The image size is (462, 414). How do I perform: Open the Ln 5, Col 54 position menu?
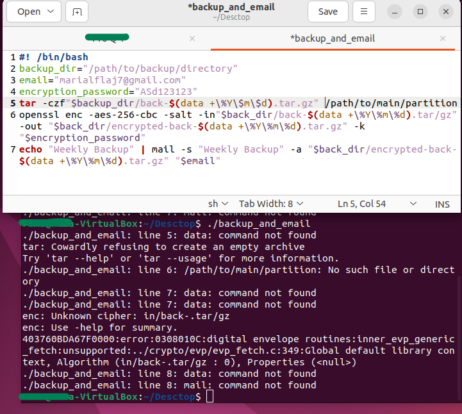click(x=377, y=204)
